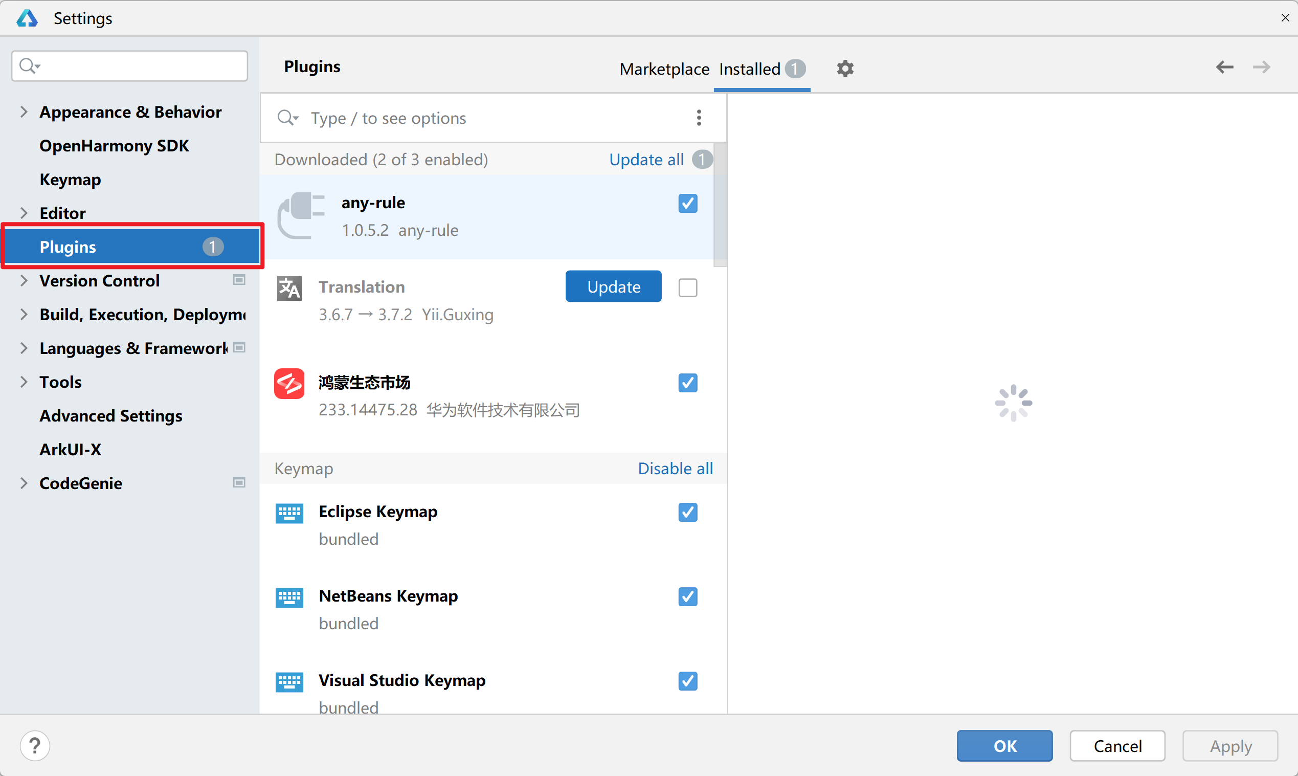
Task: Click the DevEco Studio logo in title bar
Action: pyautogui.click(x=27, y=18)
